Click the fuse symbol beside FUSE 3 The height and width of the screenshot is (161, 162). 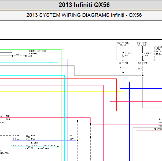[143, 54]
